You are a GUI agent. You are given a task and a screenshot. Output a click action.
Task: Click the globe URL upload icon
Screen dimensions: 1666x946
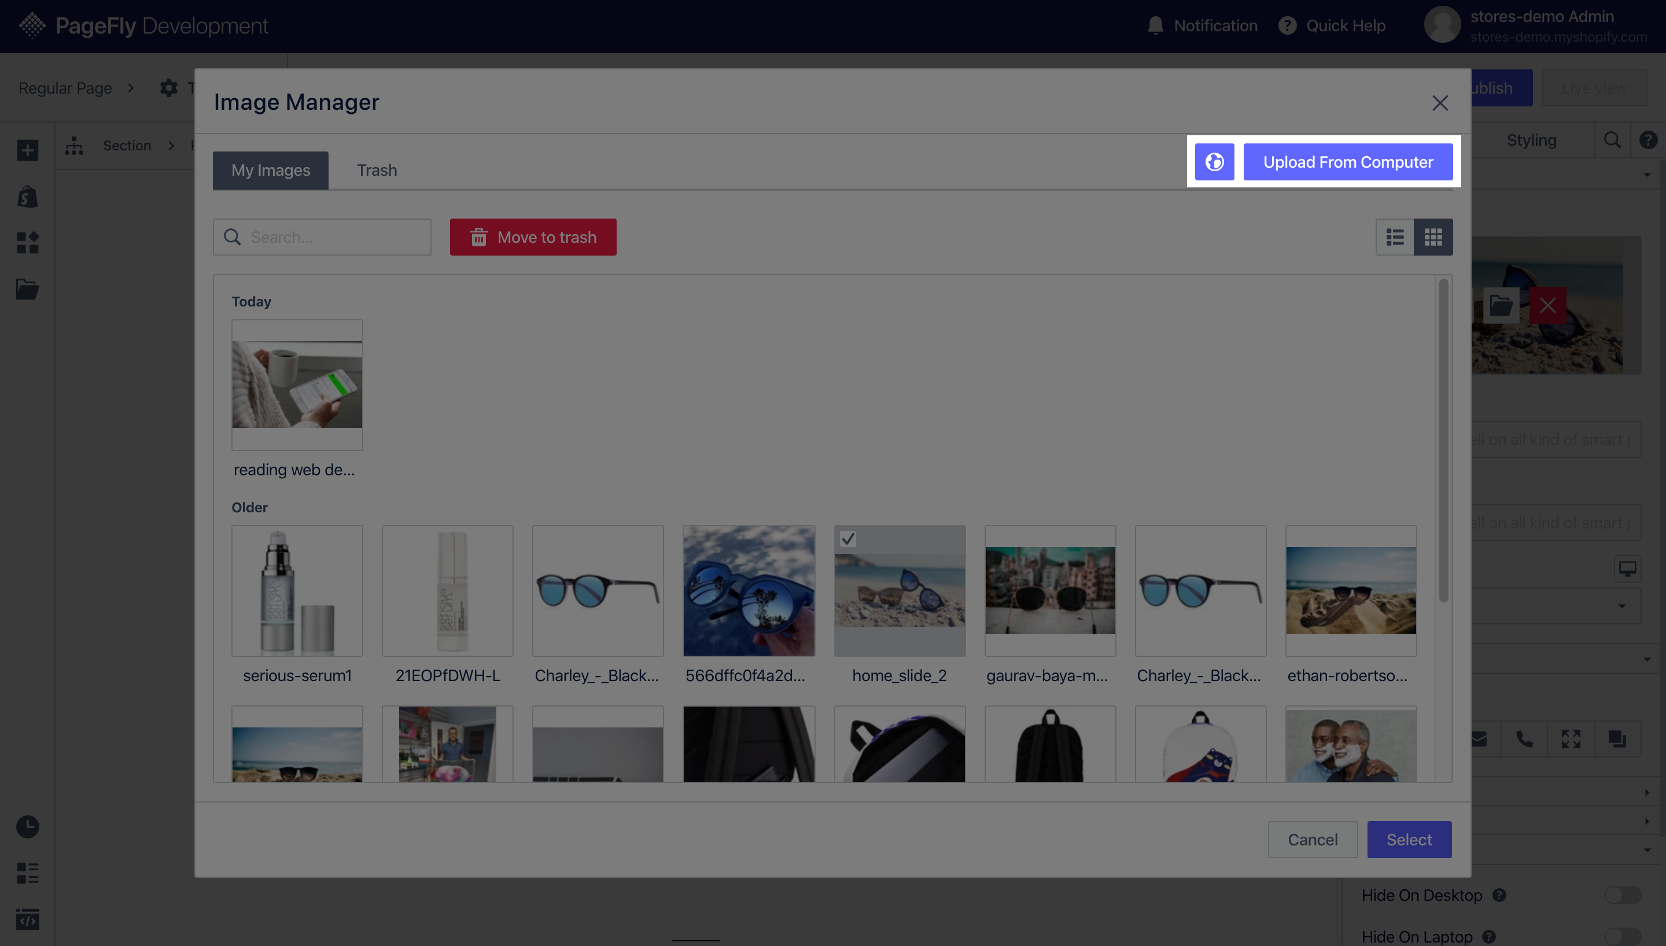pos(1214,162)
